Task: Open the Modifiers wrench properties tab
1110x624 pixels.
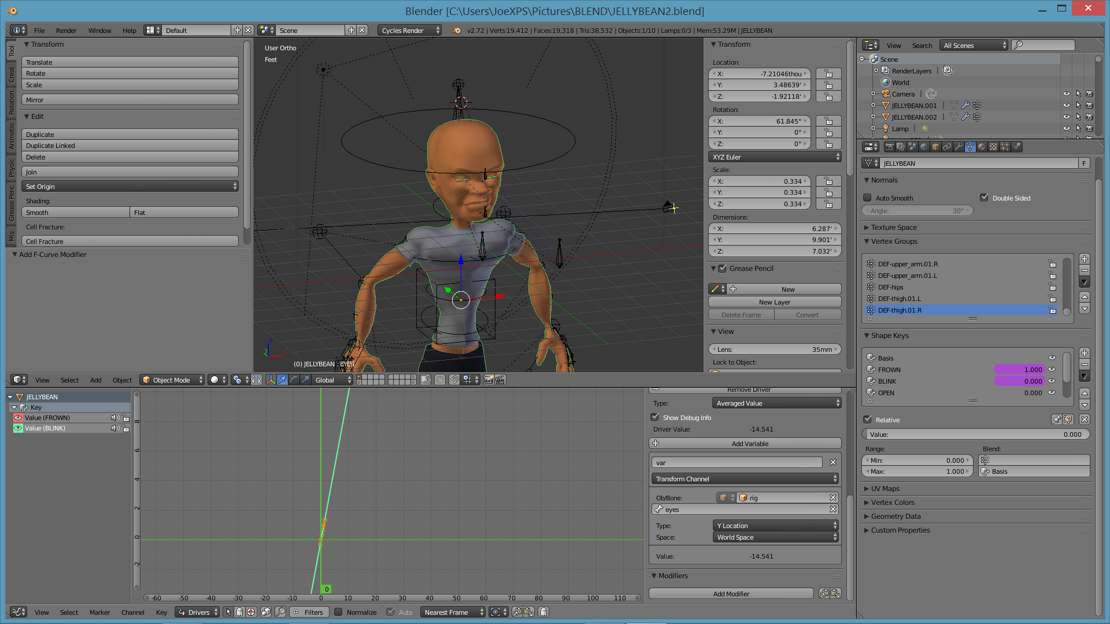Action: 959,147
